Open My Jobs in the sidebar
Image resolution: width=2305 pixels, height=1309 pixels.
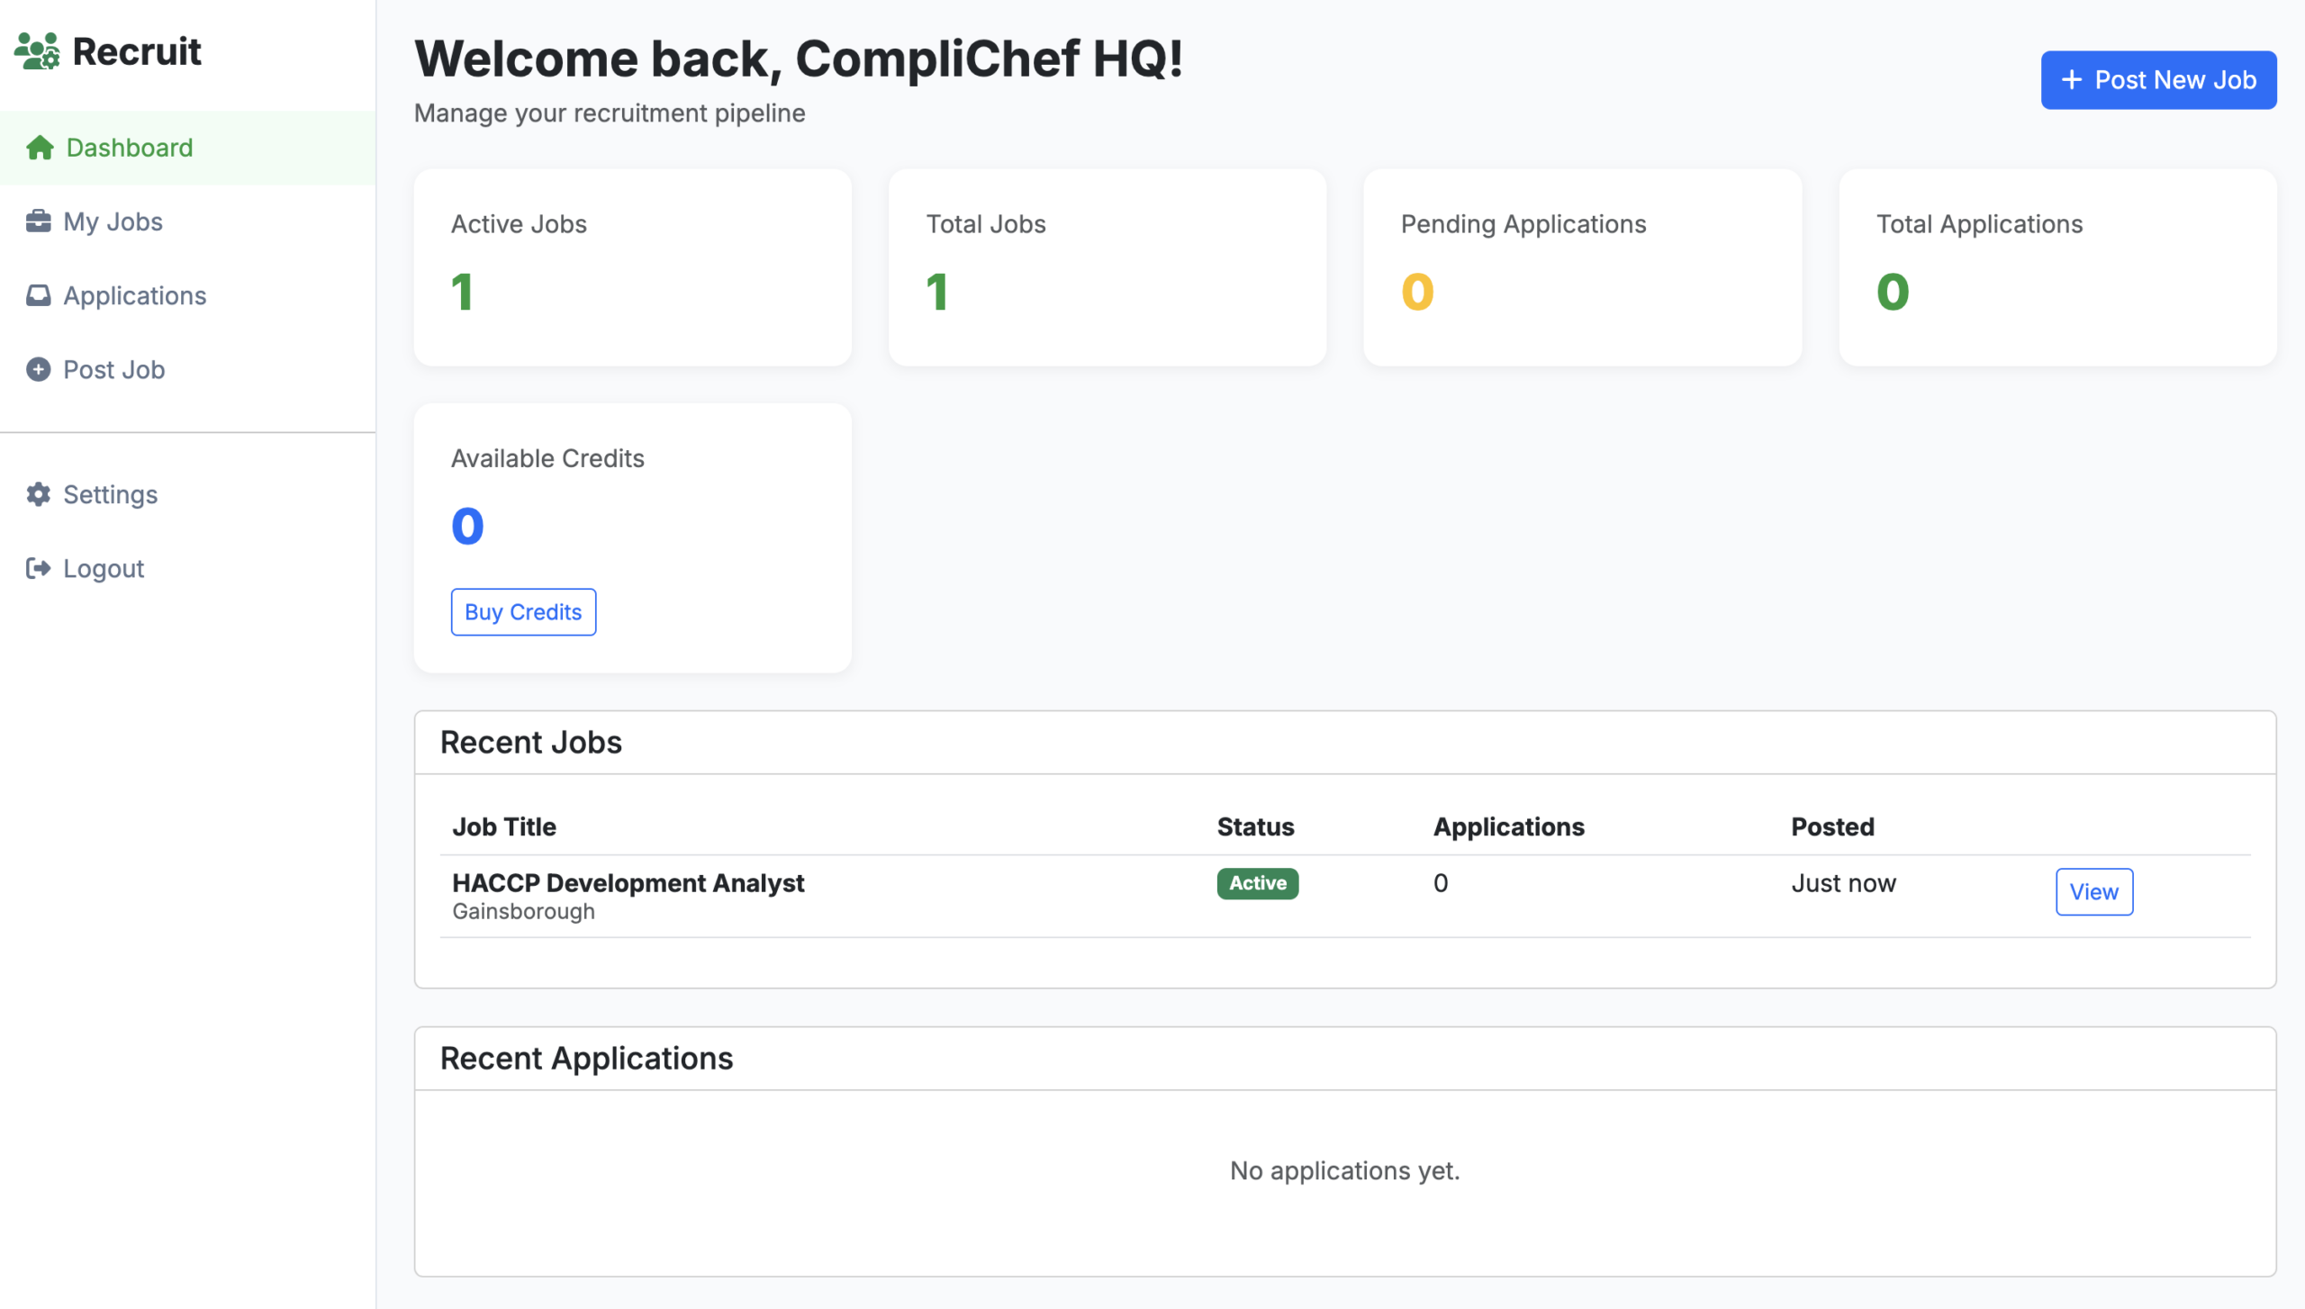pos(113,221)
